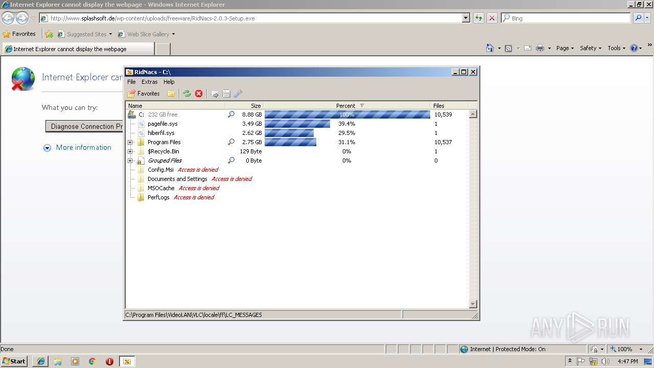This screenshot has width=654, height=368.
Task: Click the export arrow icon in RidNacs toolbar
Action: click(x=215, y=94)
